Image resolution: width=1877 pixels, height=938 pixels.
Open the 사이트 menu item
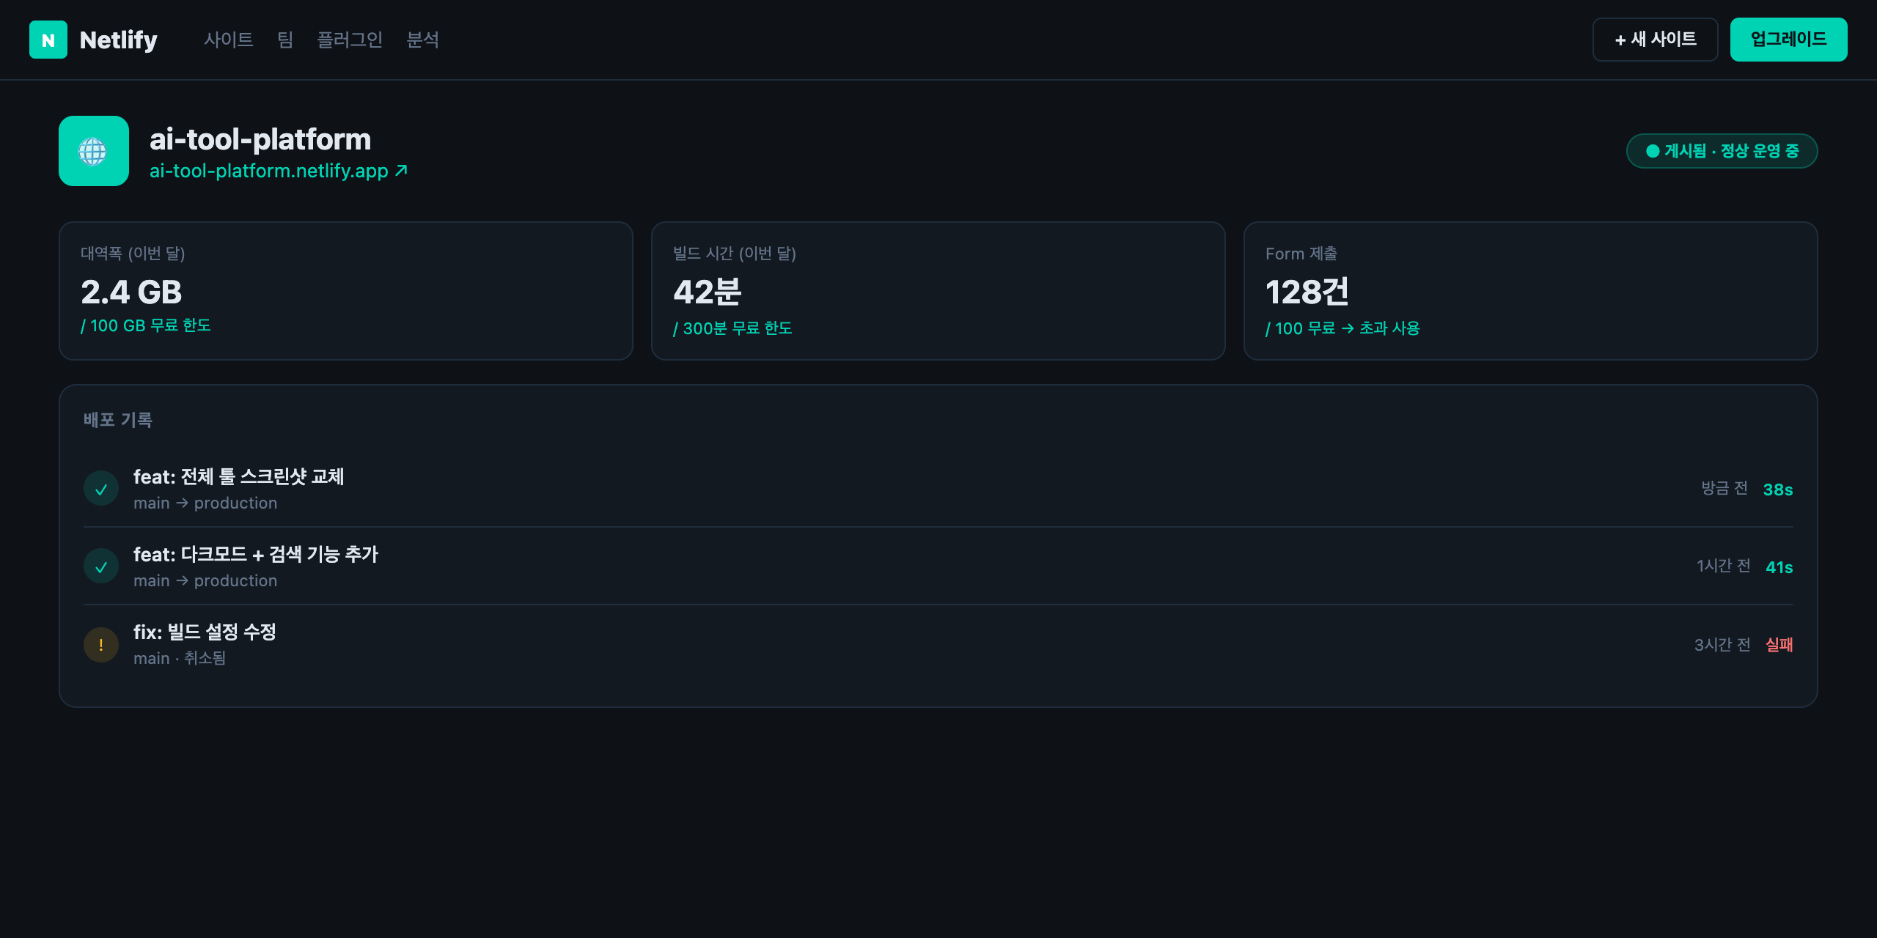pos(228,40)
